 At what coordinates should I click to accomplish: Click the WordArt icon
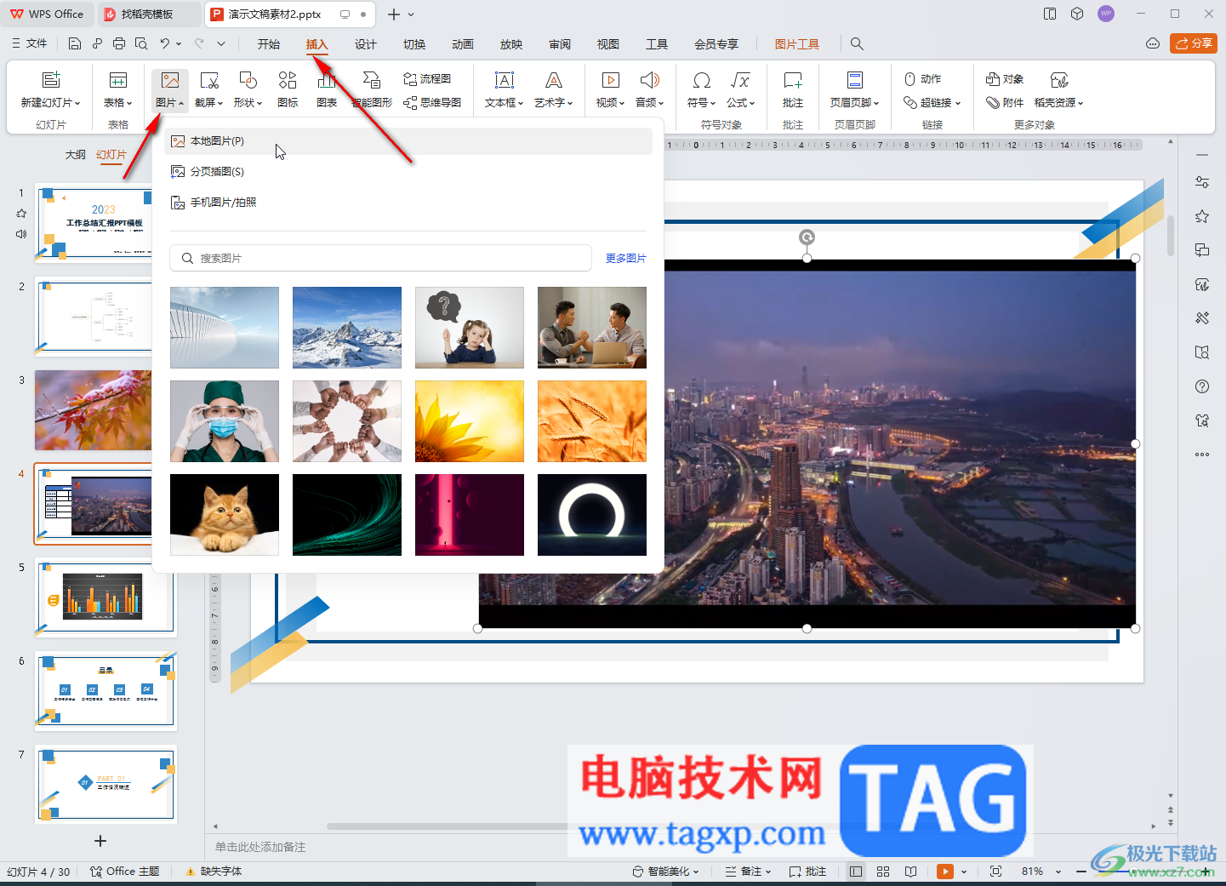tap(554, 80)
